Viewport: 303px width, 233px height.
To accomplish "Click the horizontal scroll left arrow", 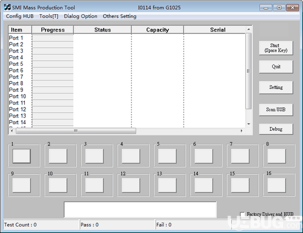I will (12, 131).
